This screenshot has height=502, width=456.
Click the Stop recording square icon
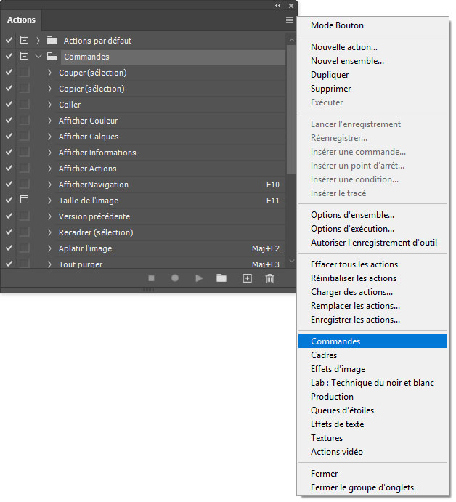(x=152, y=278)
